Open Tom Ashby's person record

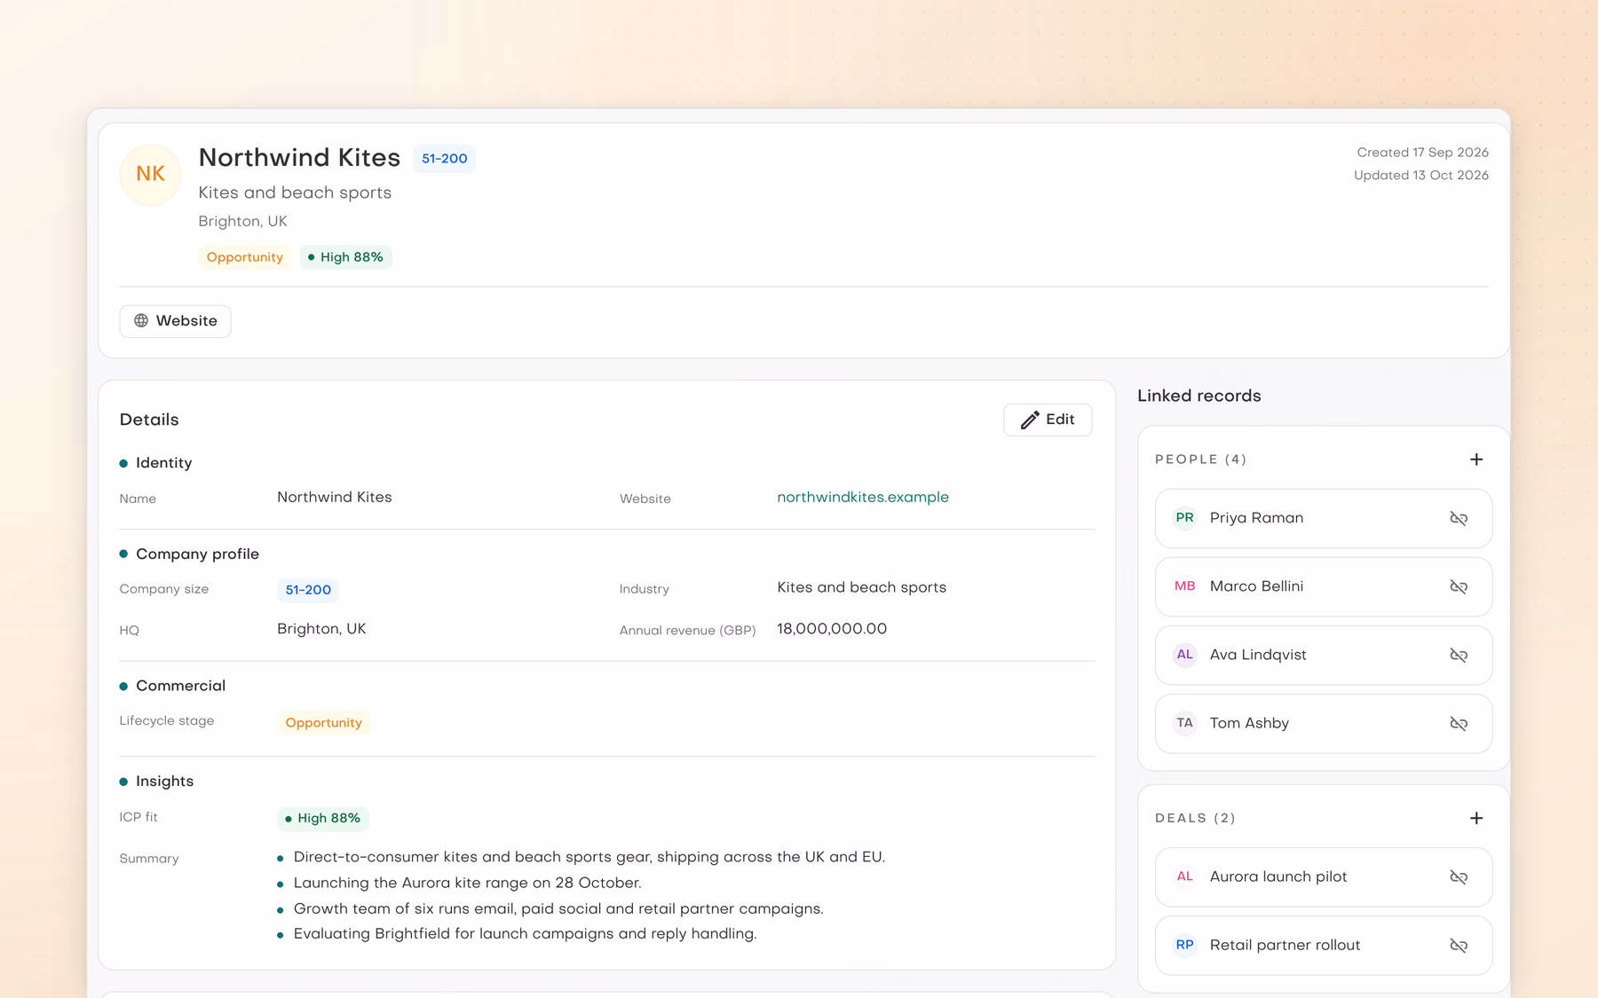click(x=1323, y=723)
